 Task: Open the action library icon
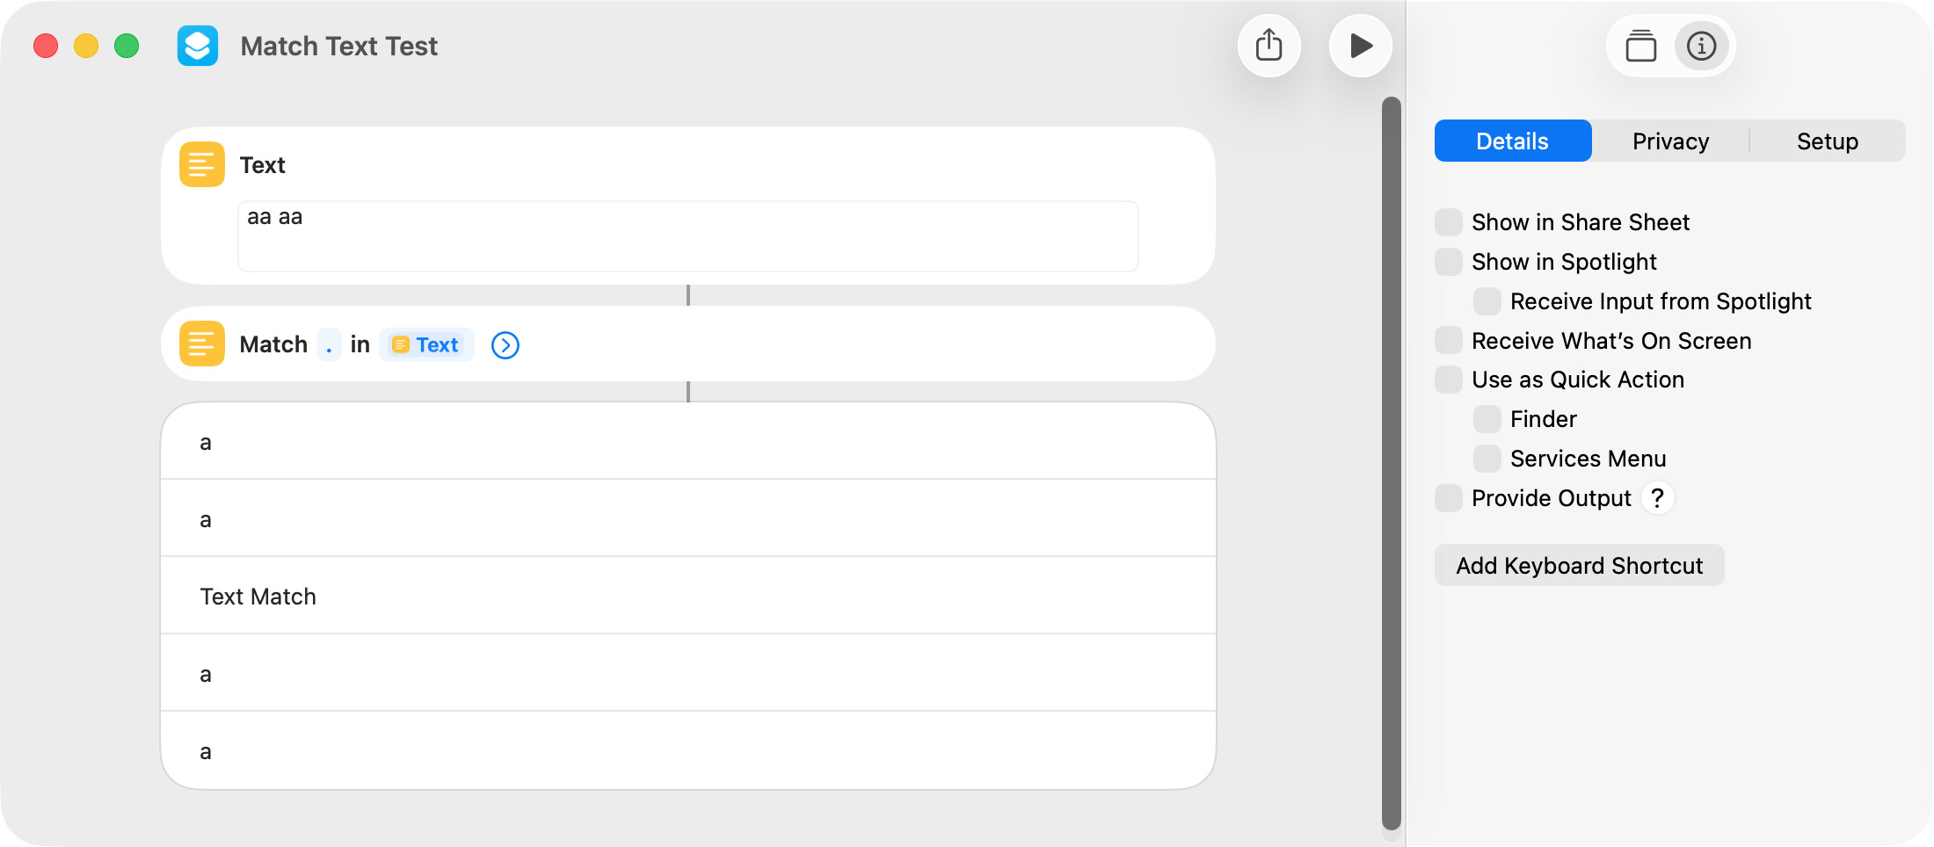pos(1640,46)
